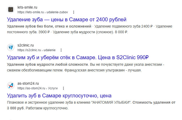Click snippet text 'Стоимость удаления от'
Screen dimensions: 182x120
pos(154,102)
